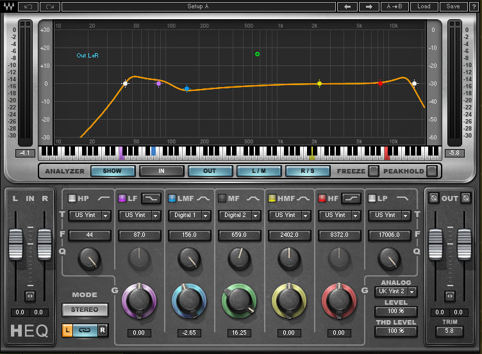Viewport: 482px width, 354px height.
Task: Click the white HP node on graph
Action: (x=125, y=83)
